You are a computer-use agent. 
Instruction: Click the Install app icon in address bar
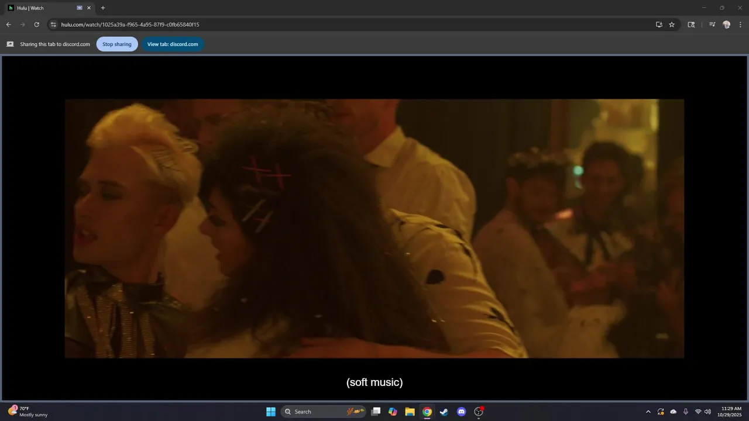[659, 25]
